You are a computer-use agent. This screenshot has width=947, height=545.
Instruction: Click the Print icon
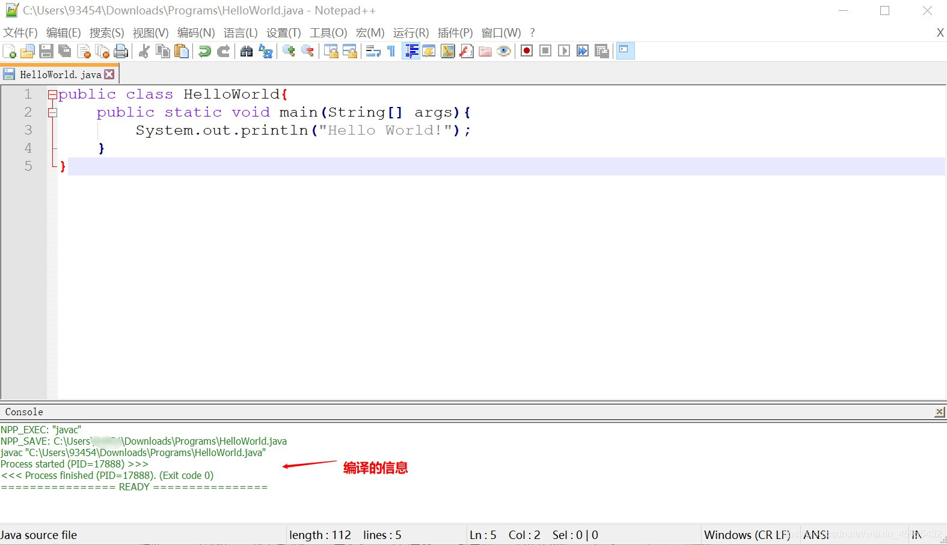pos(121,51)
